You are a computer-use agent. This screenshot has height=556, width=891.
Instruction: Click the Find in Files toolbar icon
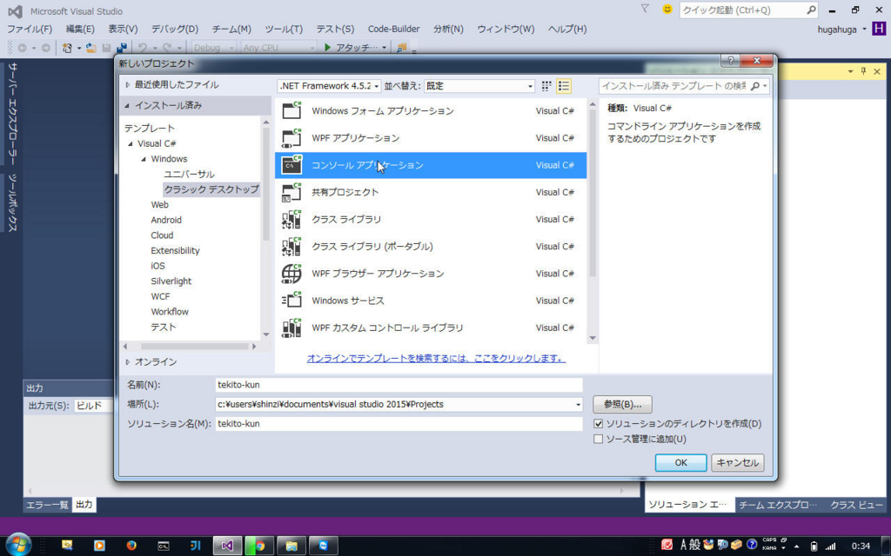coord(402,49)
